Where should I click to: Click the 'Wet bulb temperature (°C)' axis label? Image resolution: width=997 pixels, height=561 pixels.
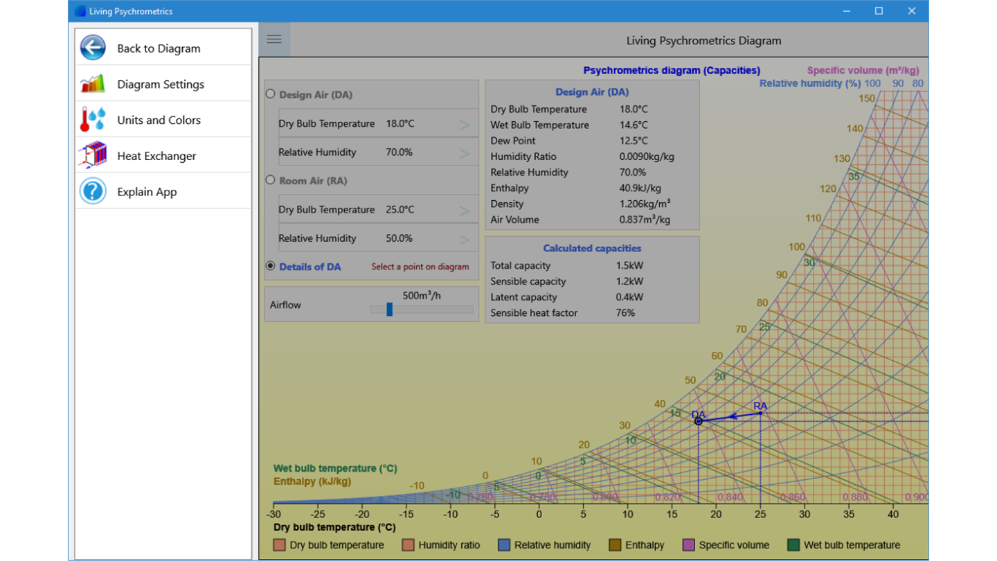point(335,468)
